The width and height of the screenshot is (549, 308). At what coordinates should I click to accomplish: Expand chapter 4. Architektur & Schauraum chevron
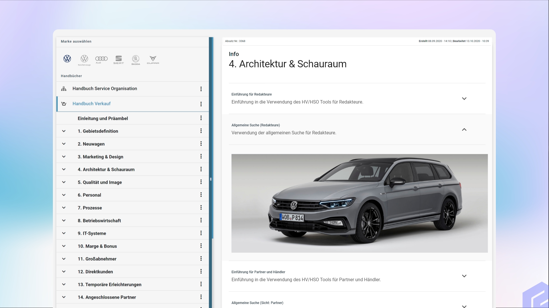(64, 169)
